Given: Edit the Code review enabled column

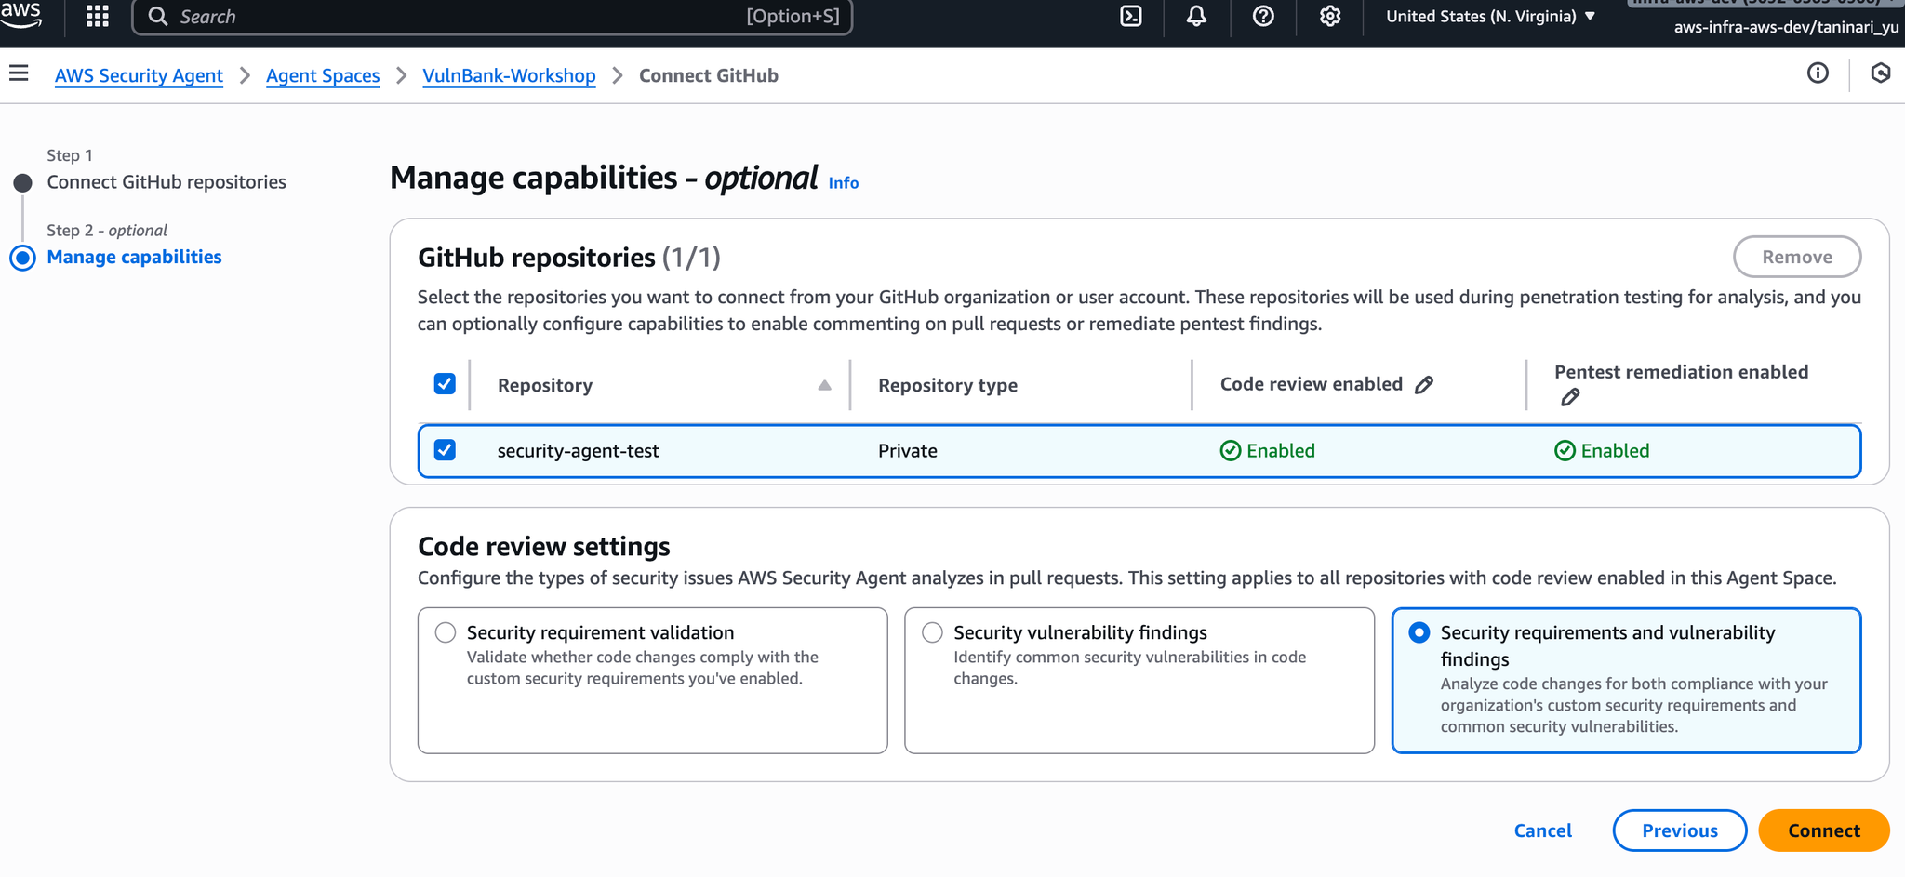Looking at the screenshot, I should pos(1424,385).
